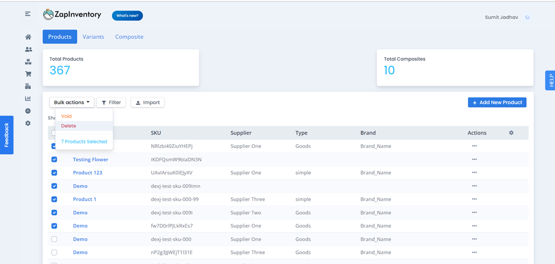The width and height of the screenshot is (555, 264).
Task: Check the box for SKU dexj-test-sku-000
Action: coord(54,239)
